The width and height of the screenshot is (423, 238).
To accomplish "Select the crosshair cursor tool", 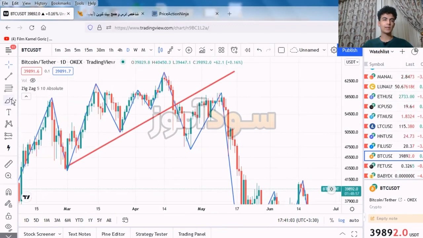I will (x=9, y=64).
